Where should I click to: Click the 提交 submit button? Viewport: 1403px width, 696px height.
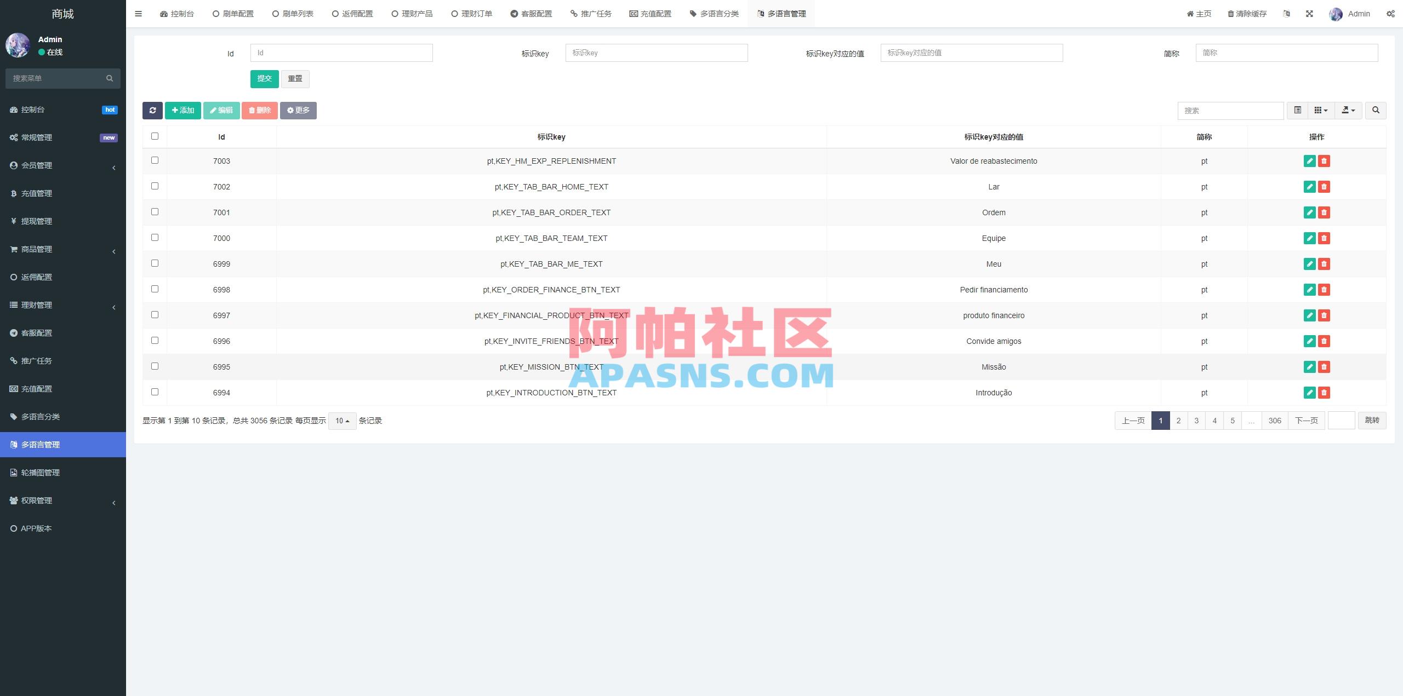(265, 78)
